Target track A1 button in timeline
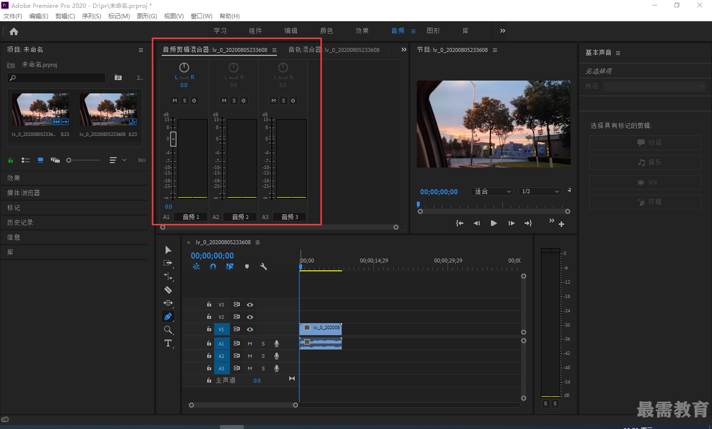 pyautogui.click(x=221, y=343)
